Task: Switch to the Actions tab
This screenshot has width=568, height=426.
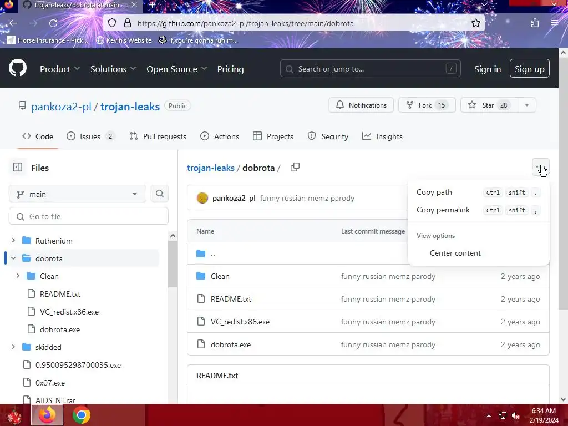Action: (x=220, y=136)
